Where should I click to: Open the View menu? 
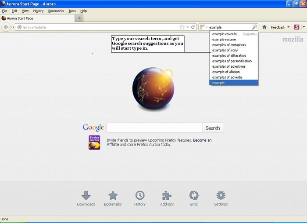pos(25,11)
